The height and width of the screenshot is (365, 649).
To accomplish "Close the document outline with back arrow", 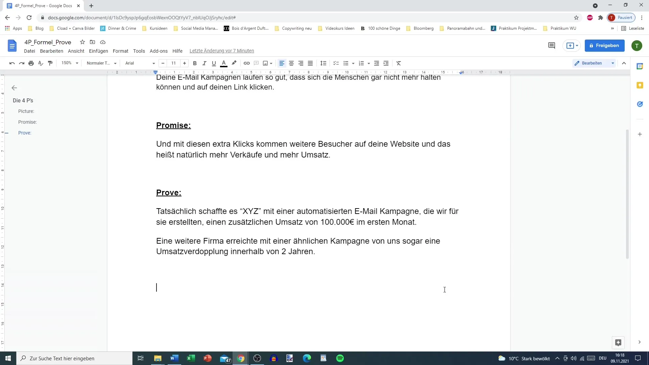I will [14, 88].
